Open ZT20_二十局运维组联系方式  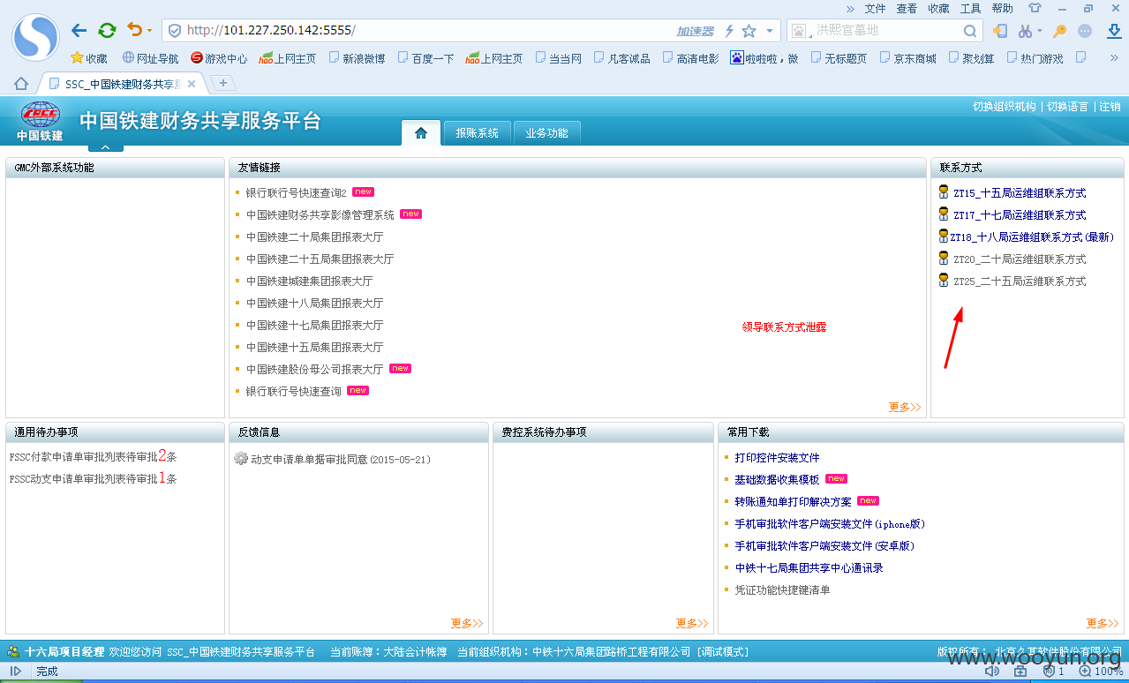tap(1020, 259)
